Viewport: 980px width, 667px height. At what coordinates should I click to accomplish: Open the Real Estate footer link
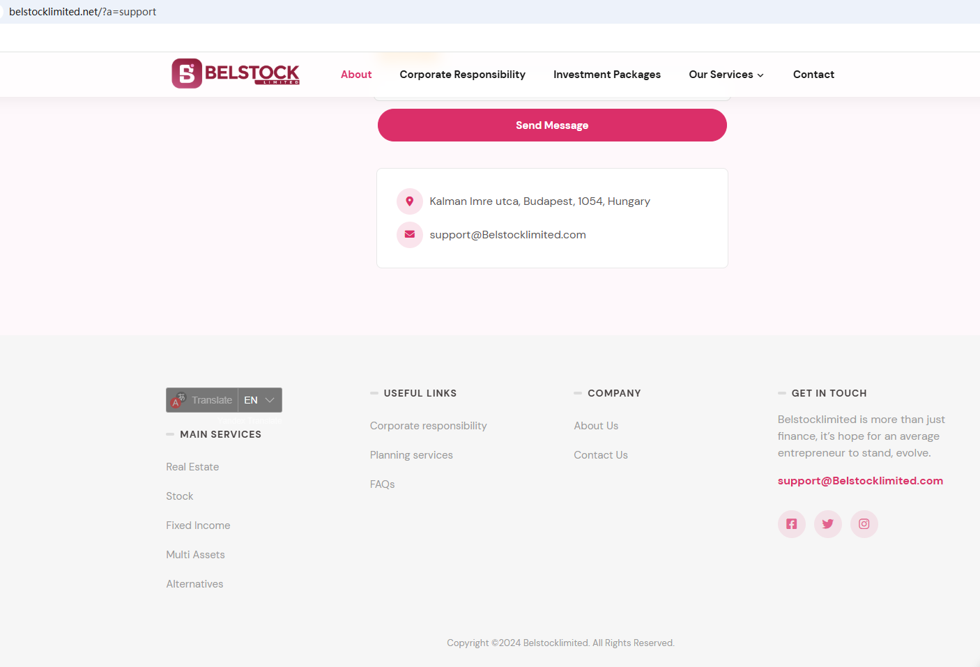(x=192, y=467)
